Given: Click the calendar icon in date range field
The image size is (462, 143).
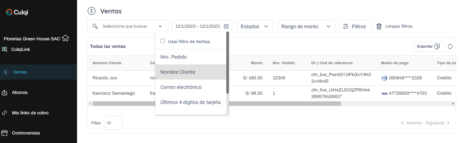Looking at the screenshot, I should pos(226,26).
